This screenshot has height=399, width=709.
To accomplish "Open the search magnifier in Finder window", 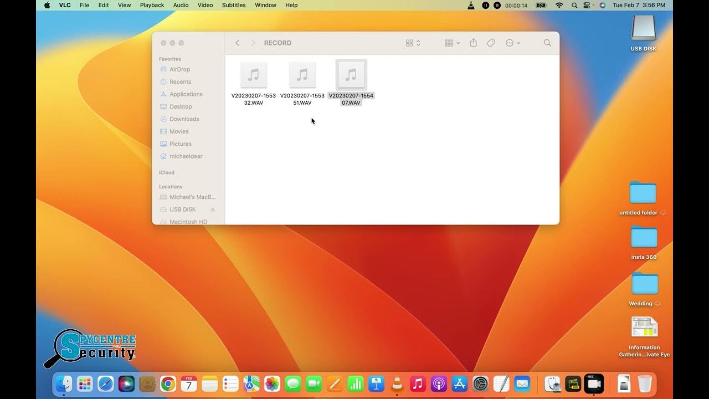I will (547, 43).
